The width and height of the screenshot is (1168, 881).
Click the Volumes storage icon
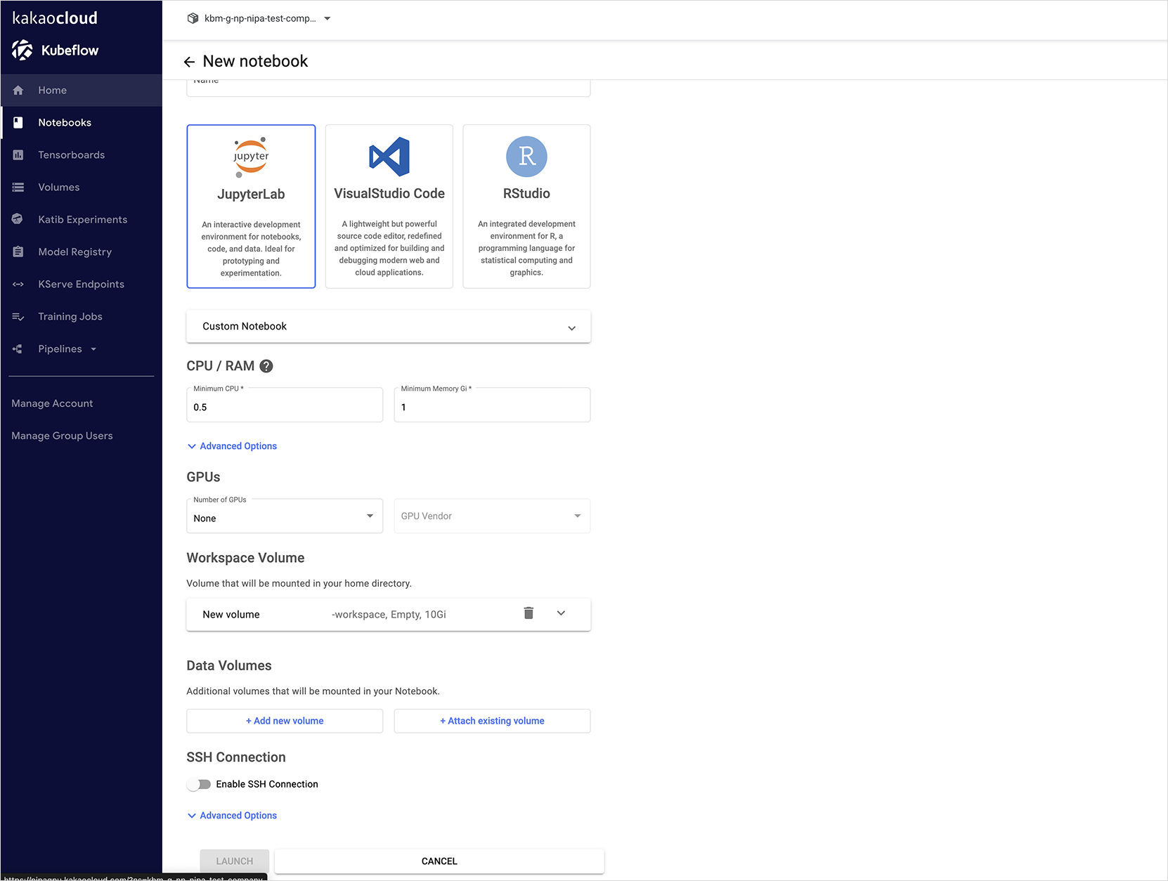pyautogui.click(x=18, y=187)
